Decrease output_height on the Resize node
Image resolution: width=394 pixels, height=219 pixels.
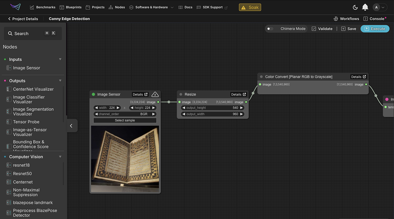coord(183,108)
